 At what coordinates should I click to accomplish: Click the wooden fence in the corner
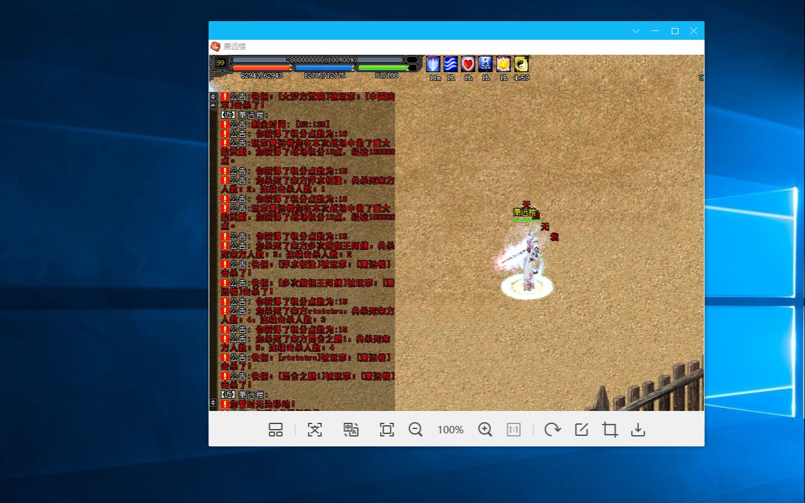coord(650,387)
